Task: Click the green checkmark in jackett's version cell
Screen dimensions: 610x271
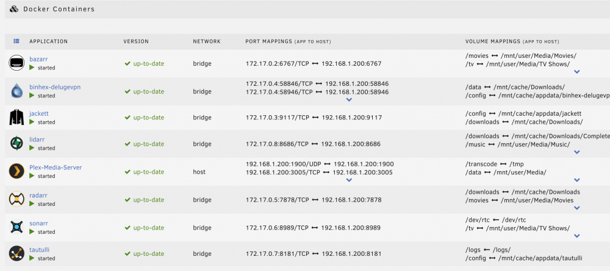Action: (x=127, y=118)
